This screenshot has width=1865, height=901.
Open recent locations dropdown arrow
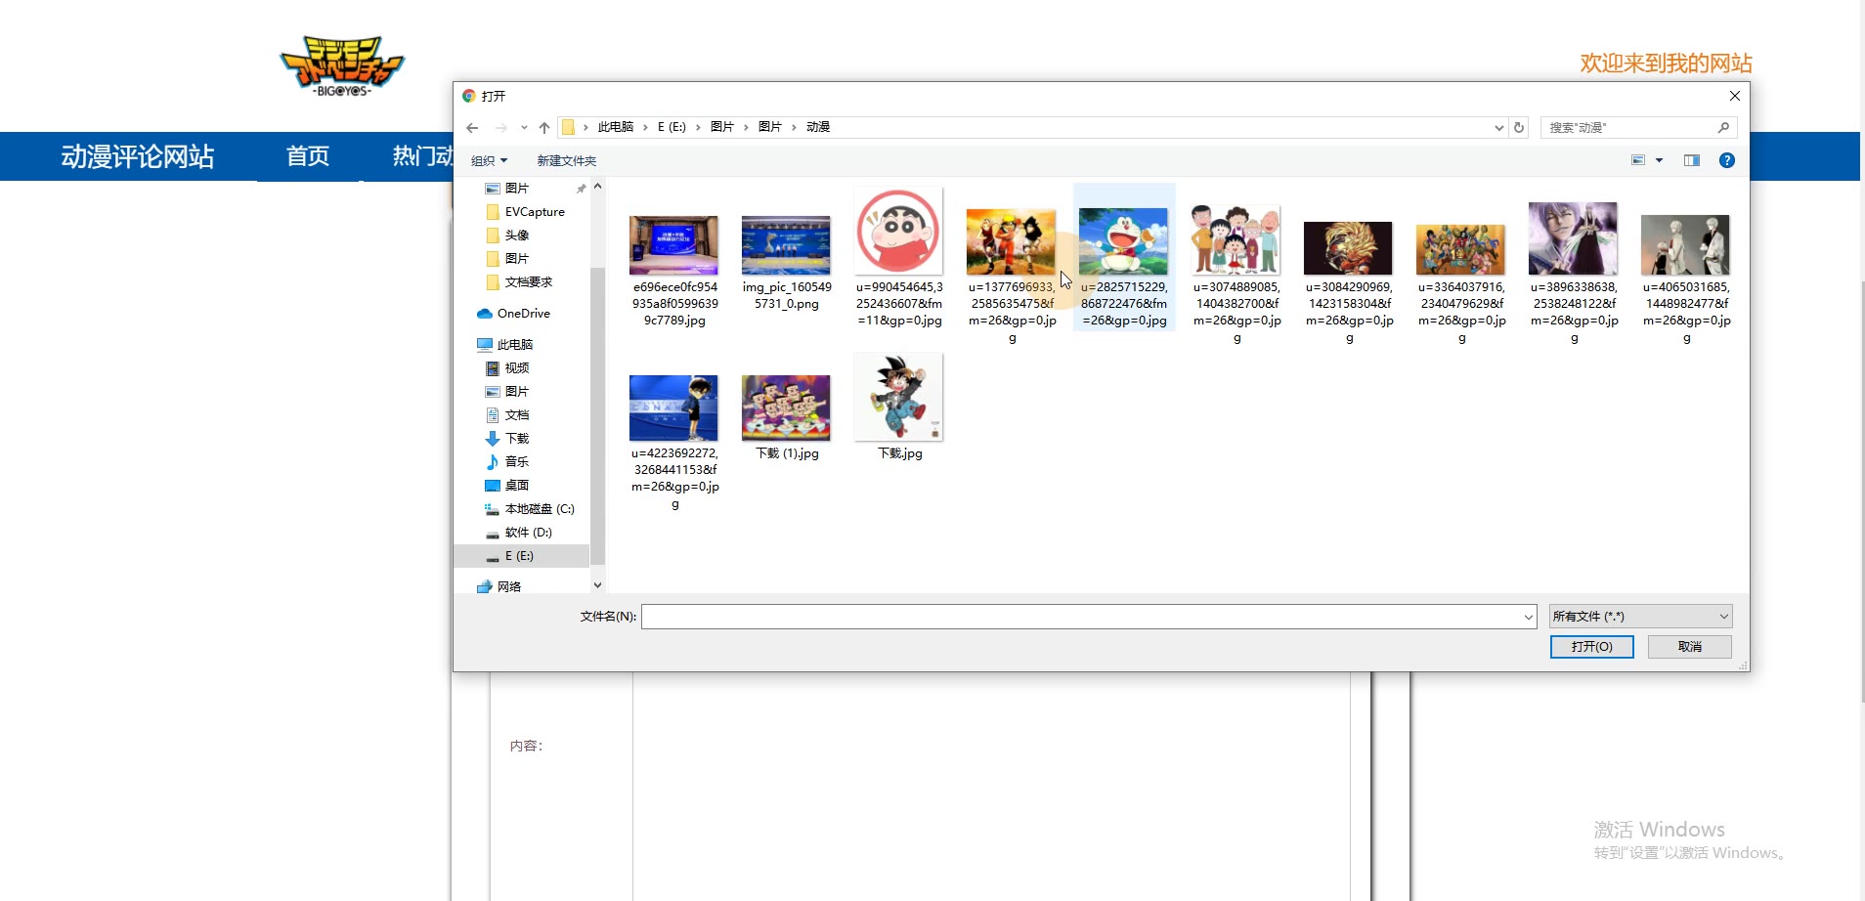click(x=524, y=127)
